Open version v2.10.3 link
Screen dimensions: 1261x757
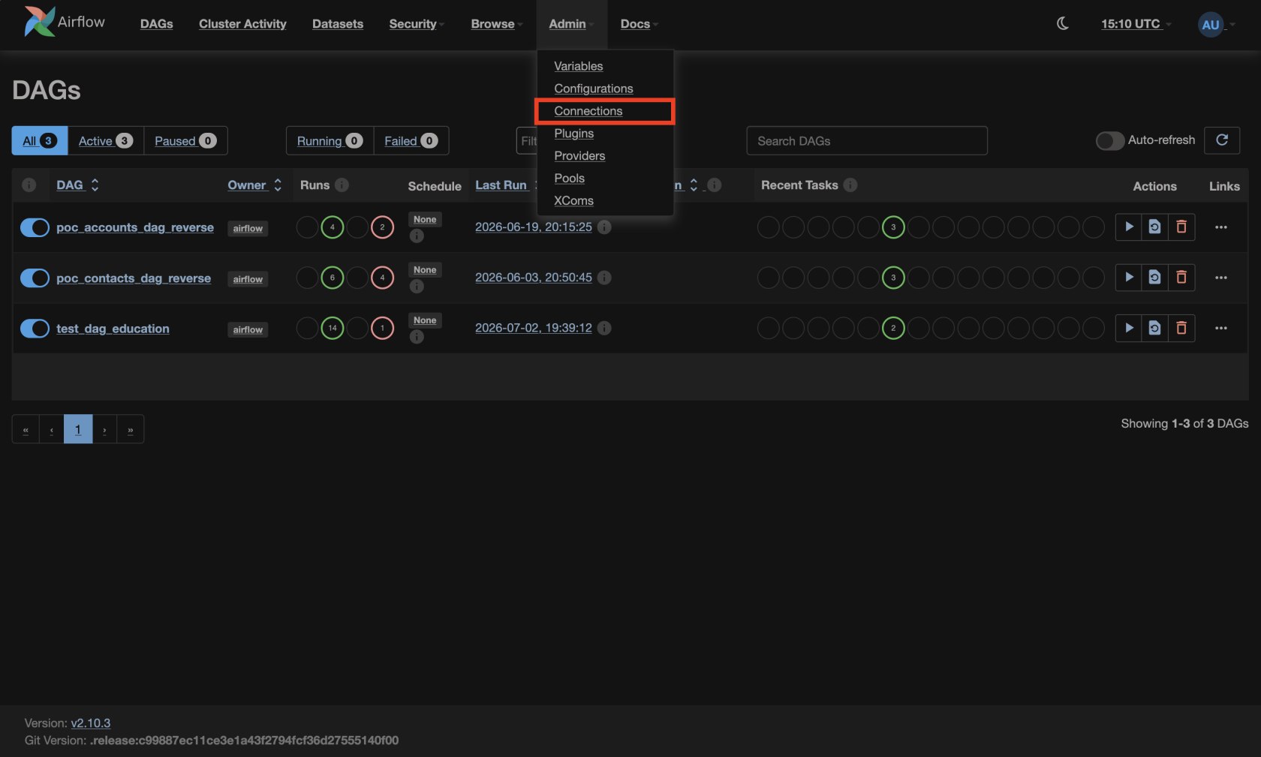(91, 723)
